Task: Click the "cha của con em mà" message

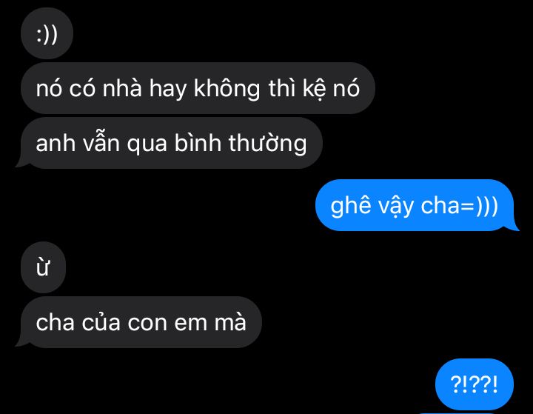Action: 140,322
